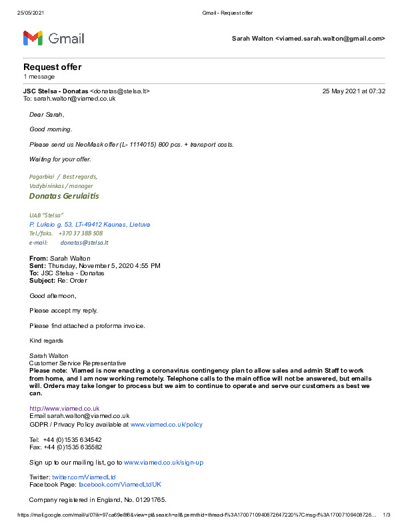The width and height of the screenshot is (408, 528).
Task: Click recipient address sarah.walton@viamed.co.uk in To line
Action: coord(74,99)
